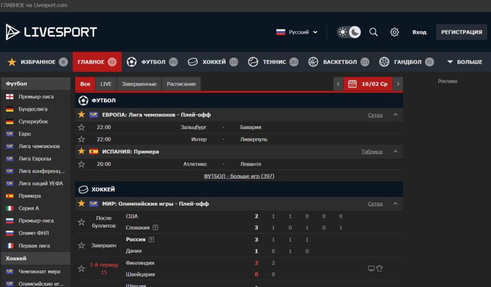Screen dimensions: 491x287
Task: Go to next day arrow
Action: coord(398,84)
